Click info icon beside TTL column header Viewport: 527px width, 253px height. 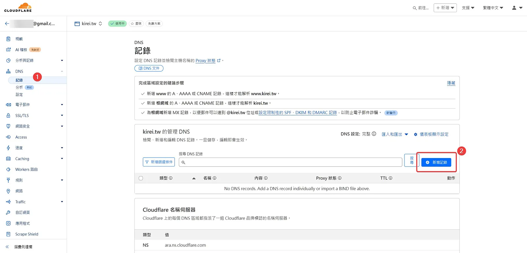pos(391,178)
